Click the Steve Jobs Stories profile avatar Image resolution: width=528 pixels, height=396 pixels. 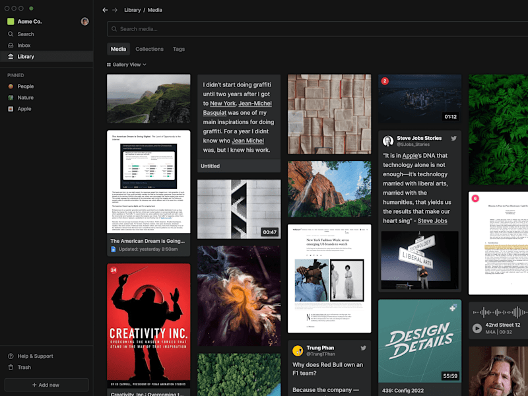tap(388, 141)
